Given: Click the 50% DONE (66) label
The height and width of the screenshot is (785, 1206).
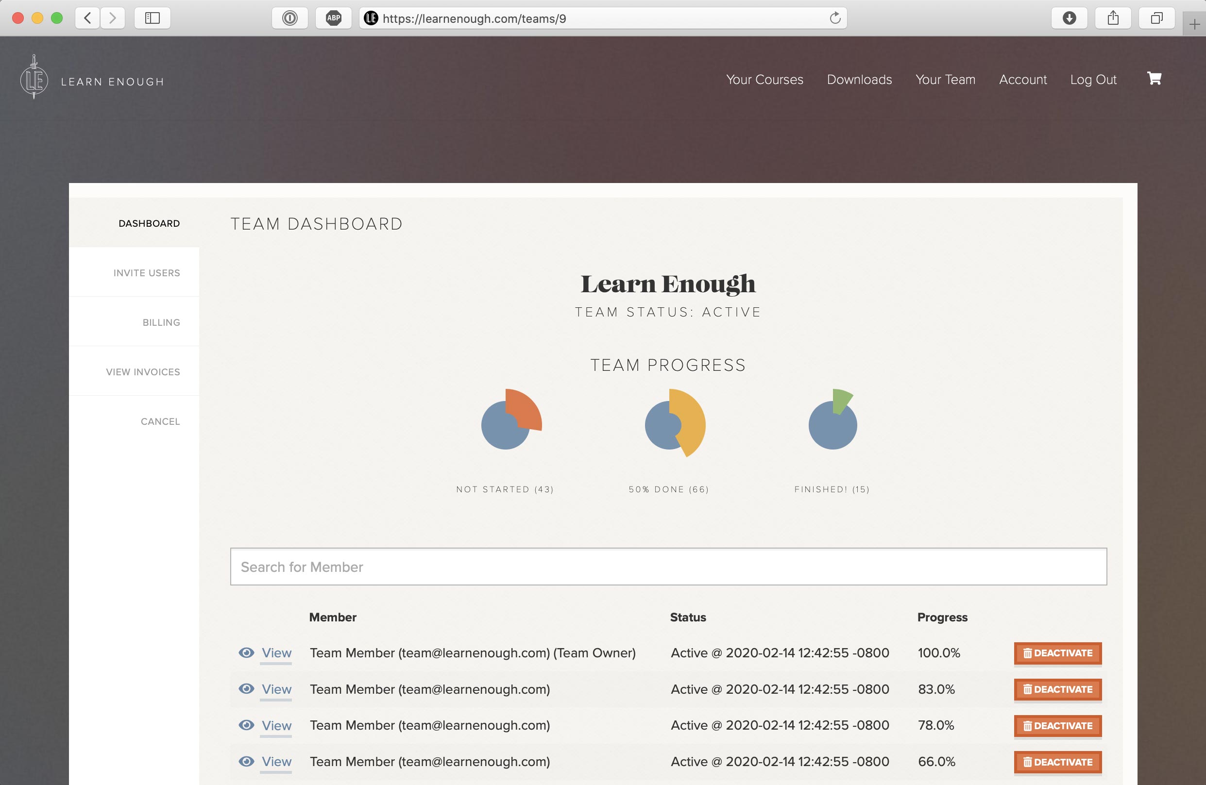Looking at the screenshot, I should click(668, 489).
